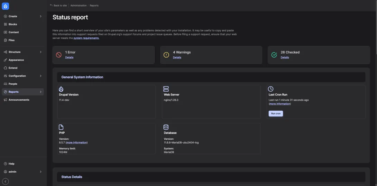This screenshot has width=377, height=186.
Task: Click the Create plus-circle icon
Action: tap(5, 16)
